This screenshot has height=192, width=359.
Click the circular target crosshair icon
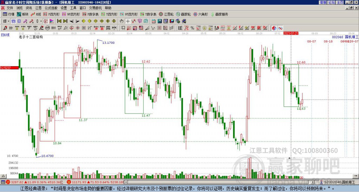(x=72, y=28)
